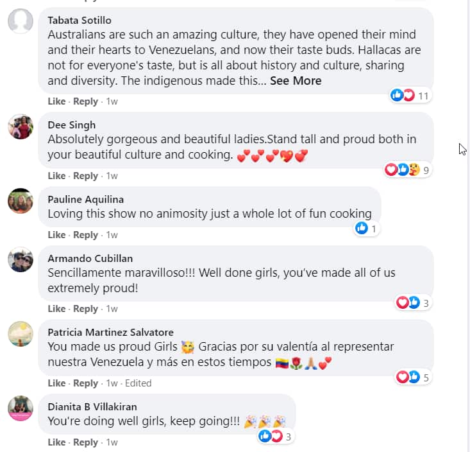
Task: Open Pauline Aquilina's profile picture
Action: pos(21,201)
